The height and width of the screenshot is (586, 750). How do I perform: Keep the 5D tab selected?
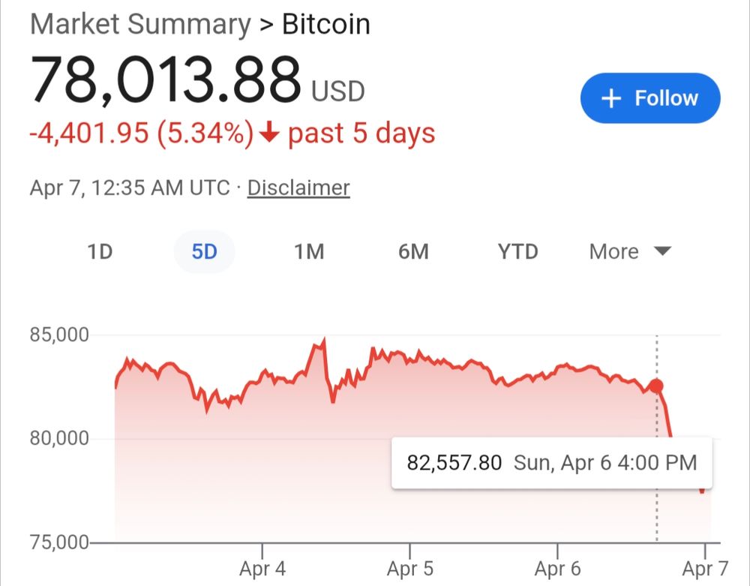204,252
